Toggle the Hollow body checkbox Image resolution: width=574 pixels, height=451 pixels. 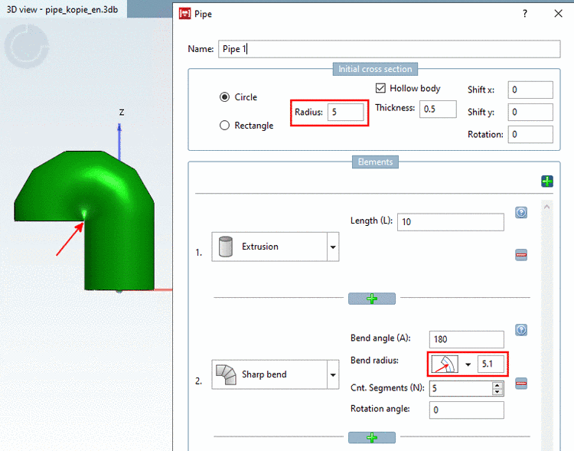[380, 88]
